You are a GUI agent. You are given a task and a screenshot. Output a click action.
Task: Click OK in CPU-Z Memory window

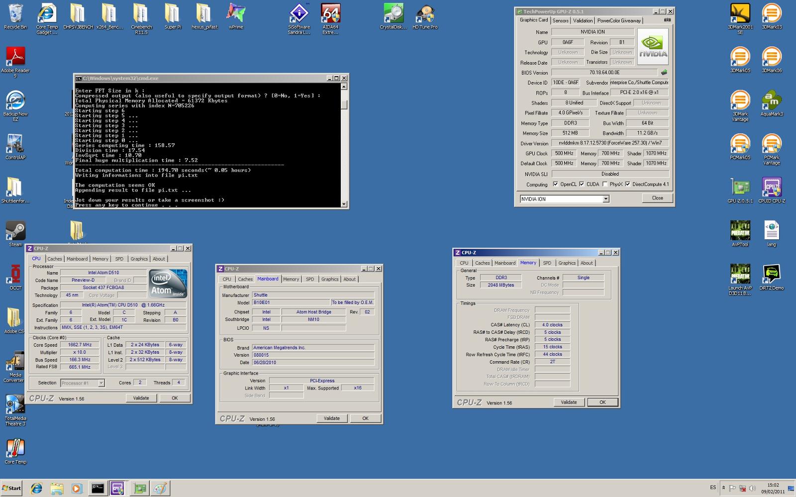(x=602, y=402)
